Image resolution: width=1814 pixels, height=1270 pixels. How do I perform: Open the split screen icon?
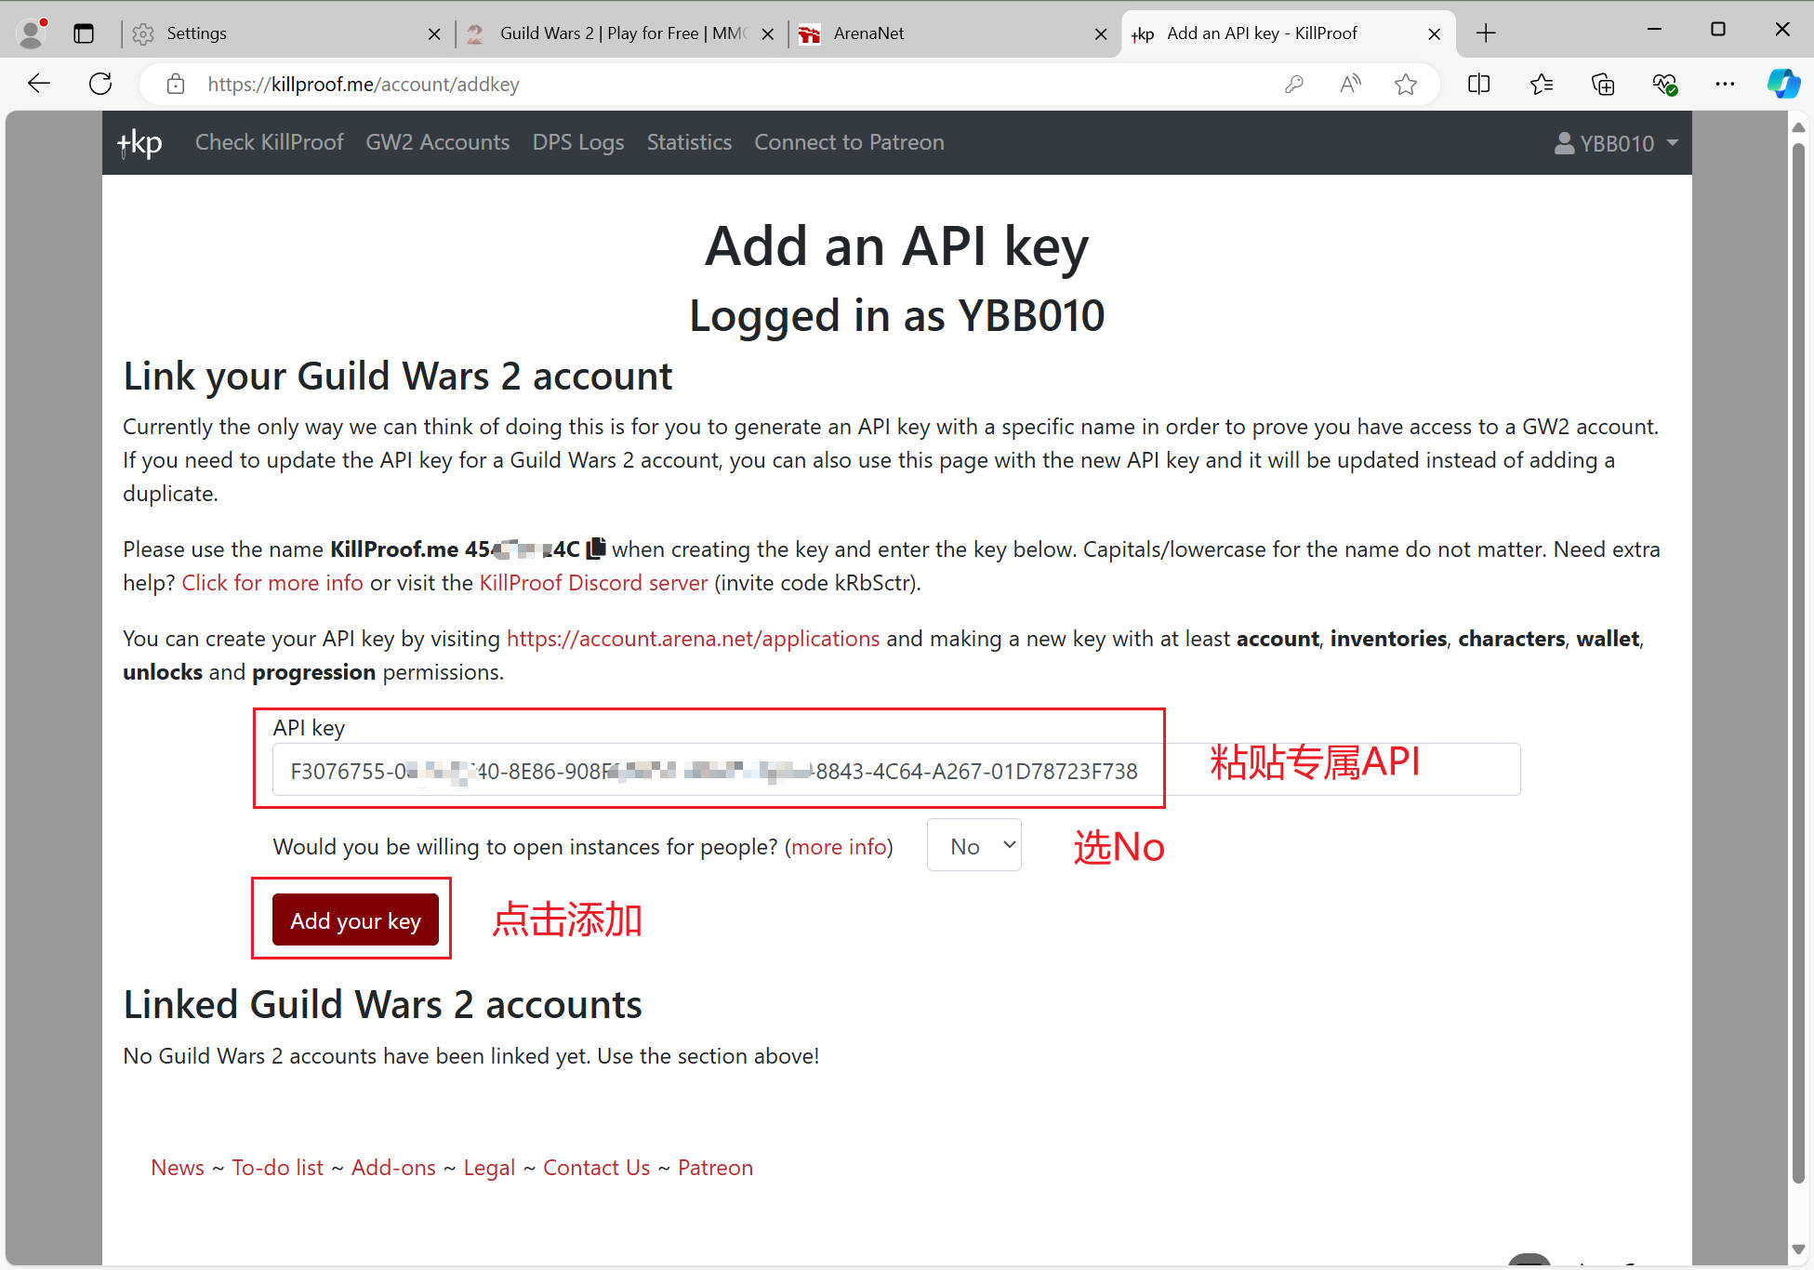click(x=1478, y=85)
